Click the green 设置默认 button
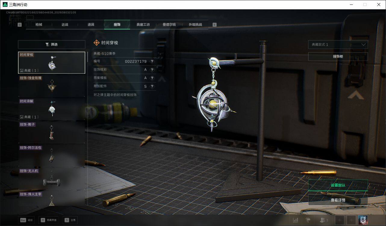Viewport: 386px width, 226px height. pyautogui.click(x=338, y=185)
